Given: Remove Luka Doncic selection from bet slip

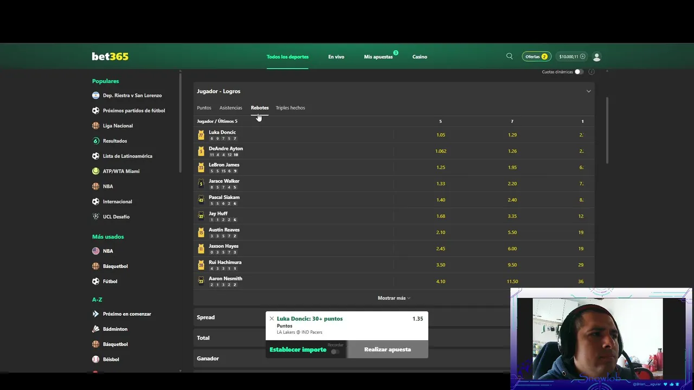Looking at the screenshot, I should tap(272, 318).
